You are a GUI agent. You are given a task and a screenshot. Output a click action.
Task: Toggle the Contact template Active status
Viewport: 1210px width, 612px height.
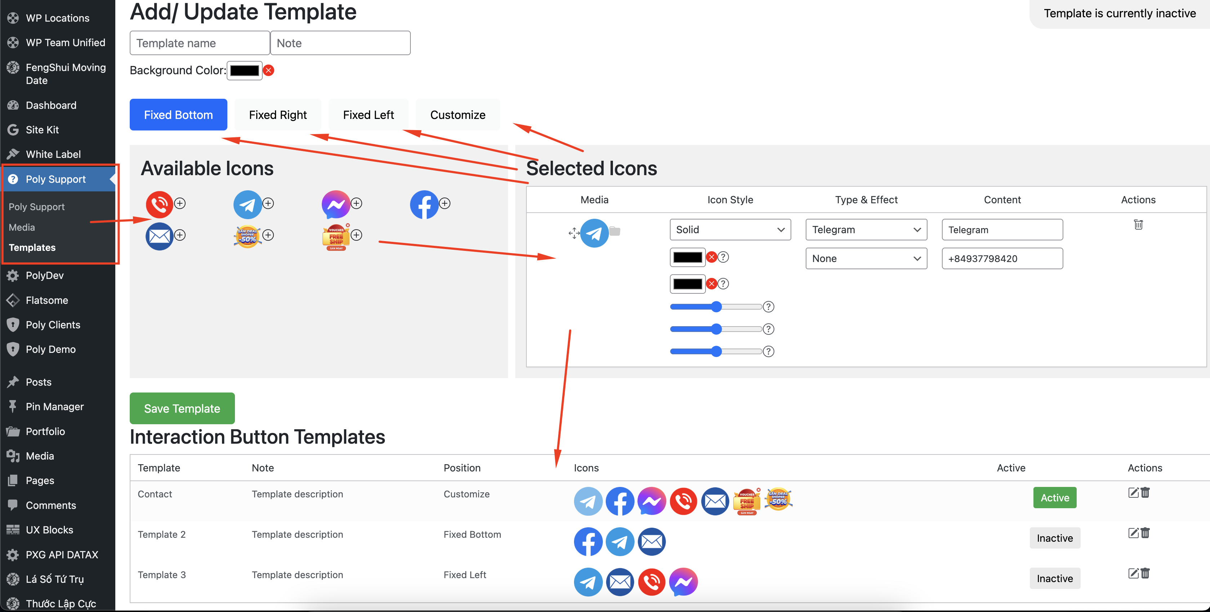pos(1055,497)
